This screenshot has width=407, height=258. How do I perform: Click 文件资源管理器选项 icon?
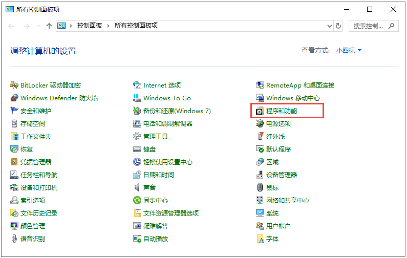coord(137,213)
